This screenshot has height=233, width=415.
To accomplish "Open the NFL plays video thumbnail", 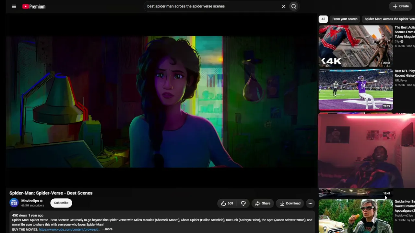I will point(356,90).
